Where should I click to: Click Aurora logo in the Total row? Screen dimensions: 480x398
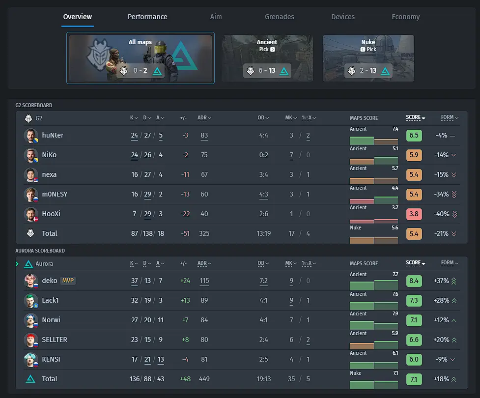(30, 379)
